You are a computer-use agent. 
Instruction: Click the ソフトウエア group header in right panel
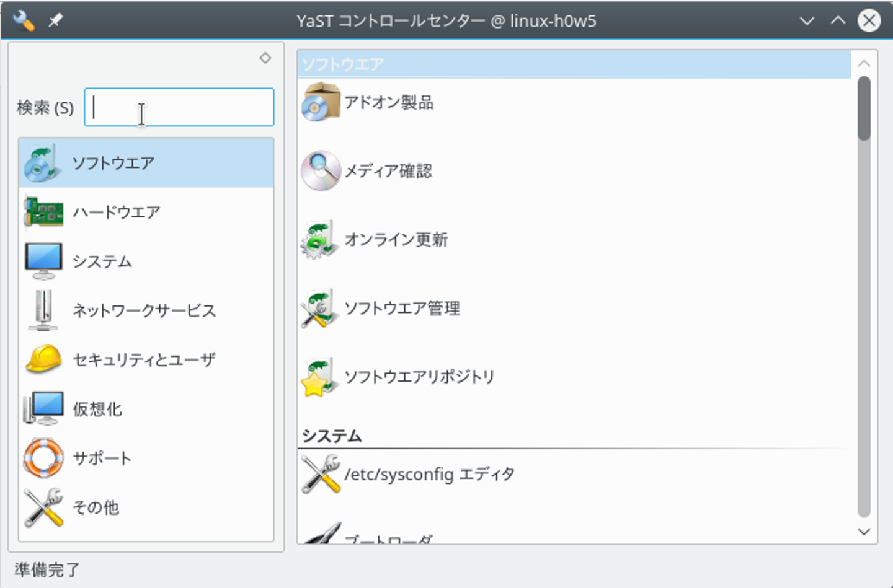(574, 64)
